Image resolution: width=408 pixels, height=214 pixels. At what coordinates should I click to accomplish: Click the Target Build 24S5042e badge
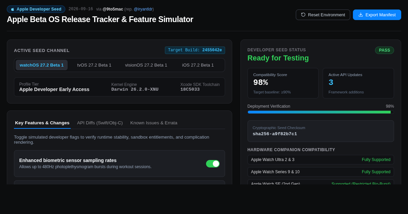(x=195, y=50)
